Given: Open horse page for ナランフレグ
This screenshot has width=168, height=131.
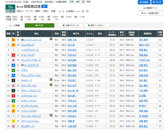Looking at the screenshot, I should point(28,55).
